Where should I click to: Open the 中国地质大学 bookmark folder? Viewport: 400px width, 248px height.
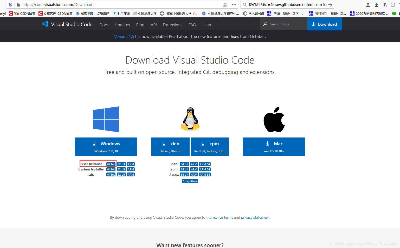pyautogui.click(x=145, y=13)
